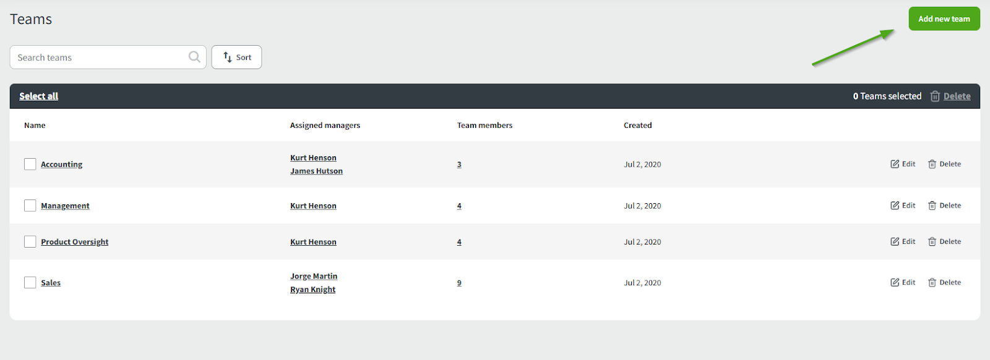
Task: Open manager Ryan Knight link
Action: (312, 290)
